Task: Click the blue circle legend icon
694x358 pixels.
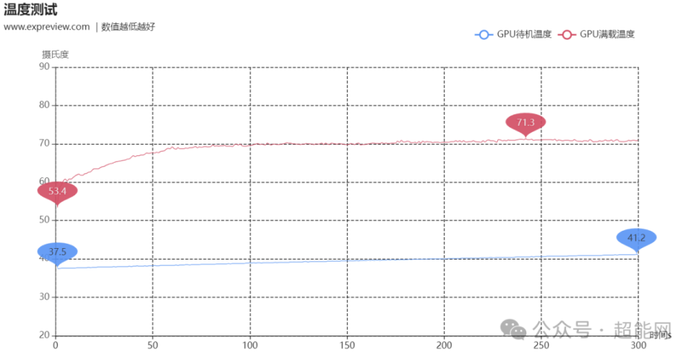Action: point(484,35)
